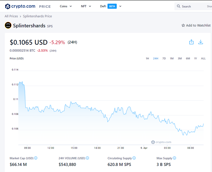Switch chart to 6M range
The image size is (212, 172).
click(x=188, y=59)
